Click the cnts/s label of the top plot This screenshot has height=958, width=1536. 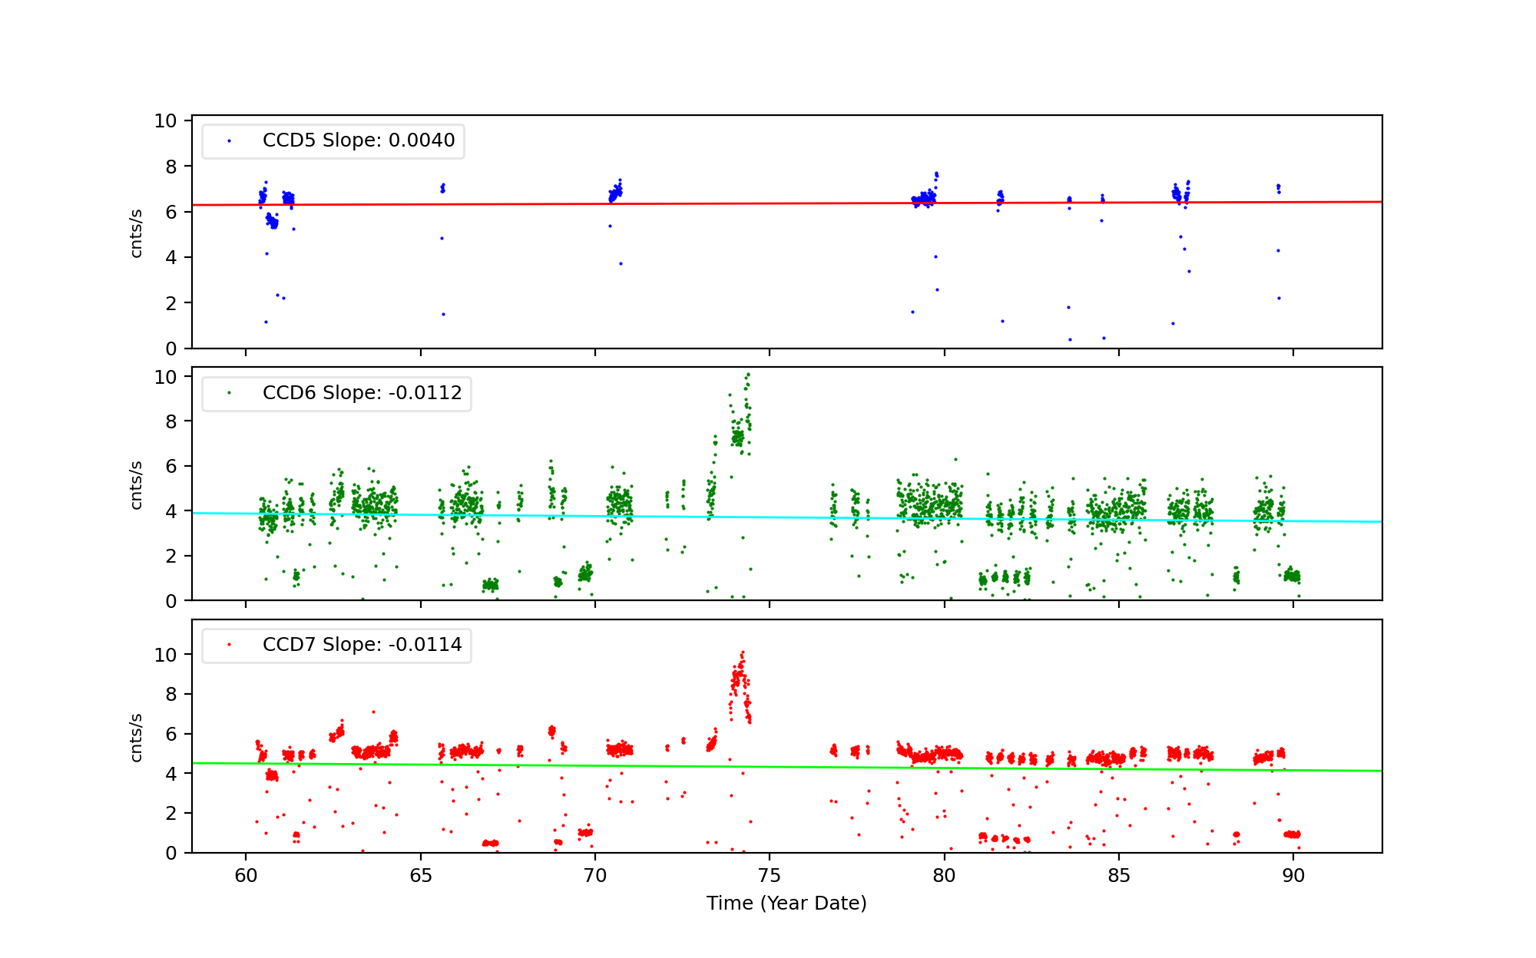[x=137, y=233]
